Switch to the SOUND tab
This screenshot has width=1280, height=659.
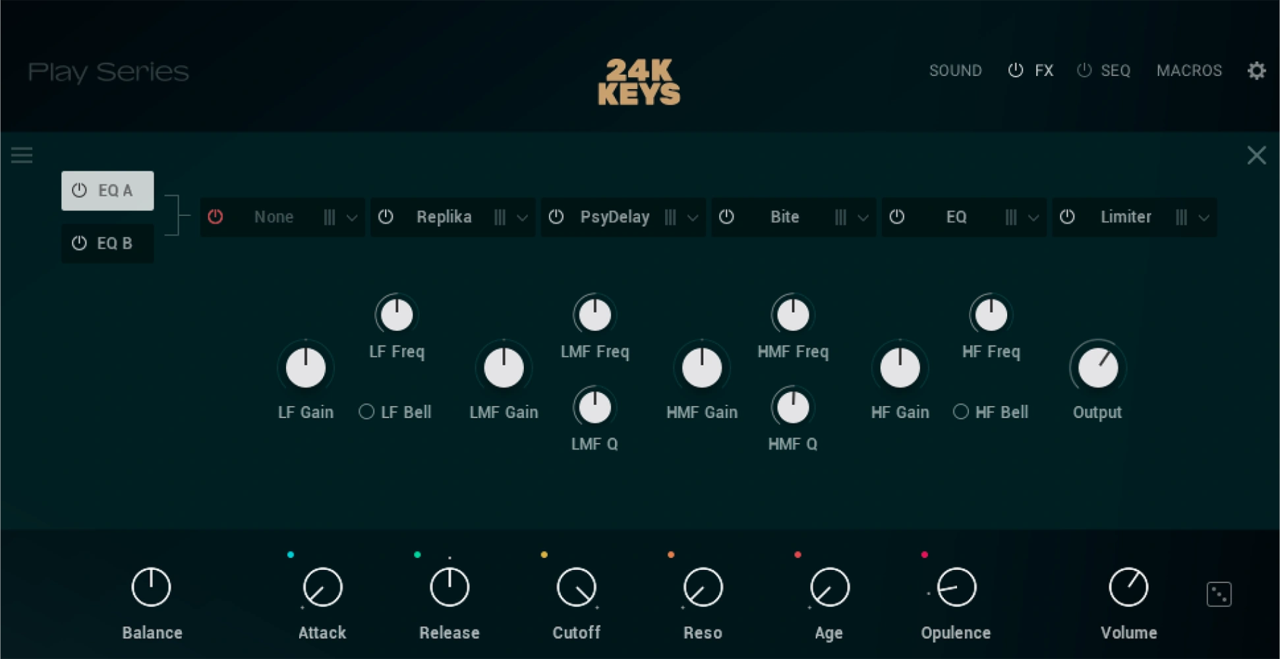tap(956, 71)
